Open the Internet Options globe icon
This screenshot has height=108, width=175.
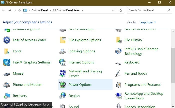(62, 62)
